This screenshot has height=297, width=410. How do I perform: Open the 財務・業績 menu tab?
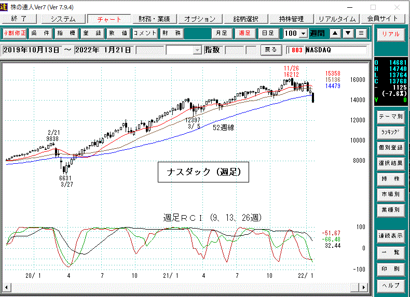[154, 19]
